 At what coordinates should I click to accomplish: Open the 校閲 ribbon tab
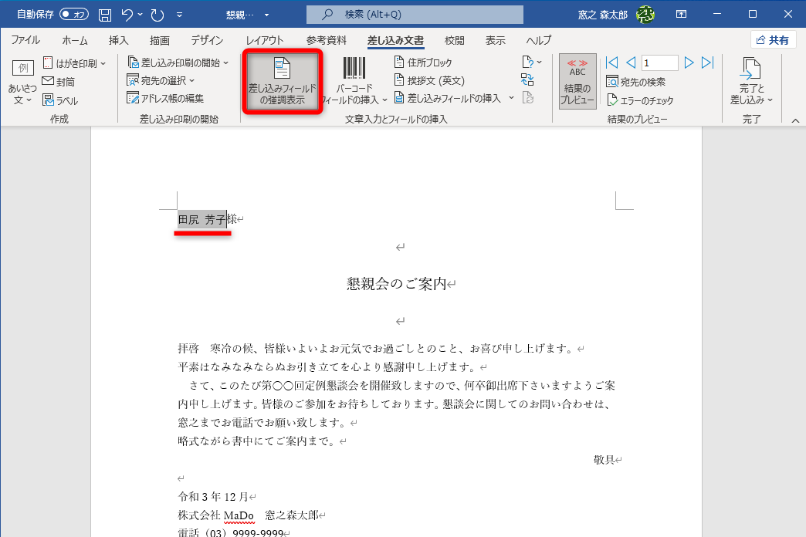[454, 40]
